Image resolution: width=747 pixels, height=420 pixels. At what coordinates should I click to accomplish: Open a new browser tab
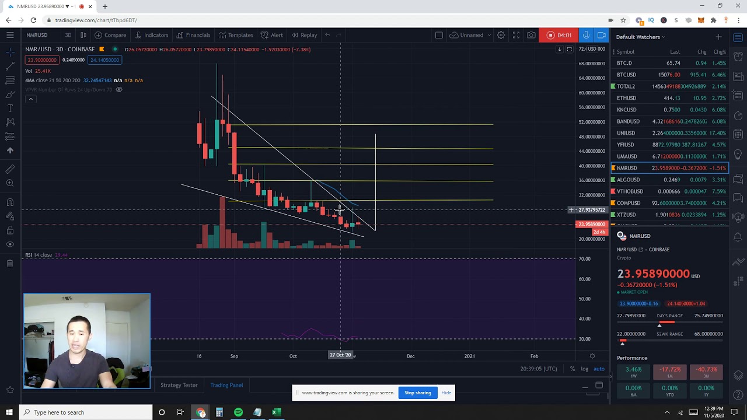click(x=105, y=6)
